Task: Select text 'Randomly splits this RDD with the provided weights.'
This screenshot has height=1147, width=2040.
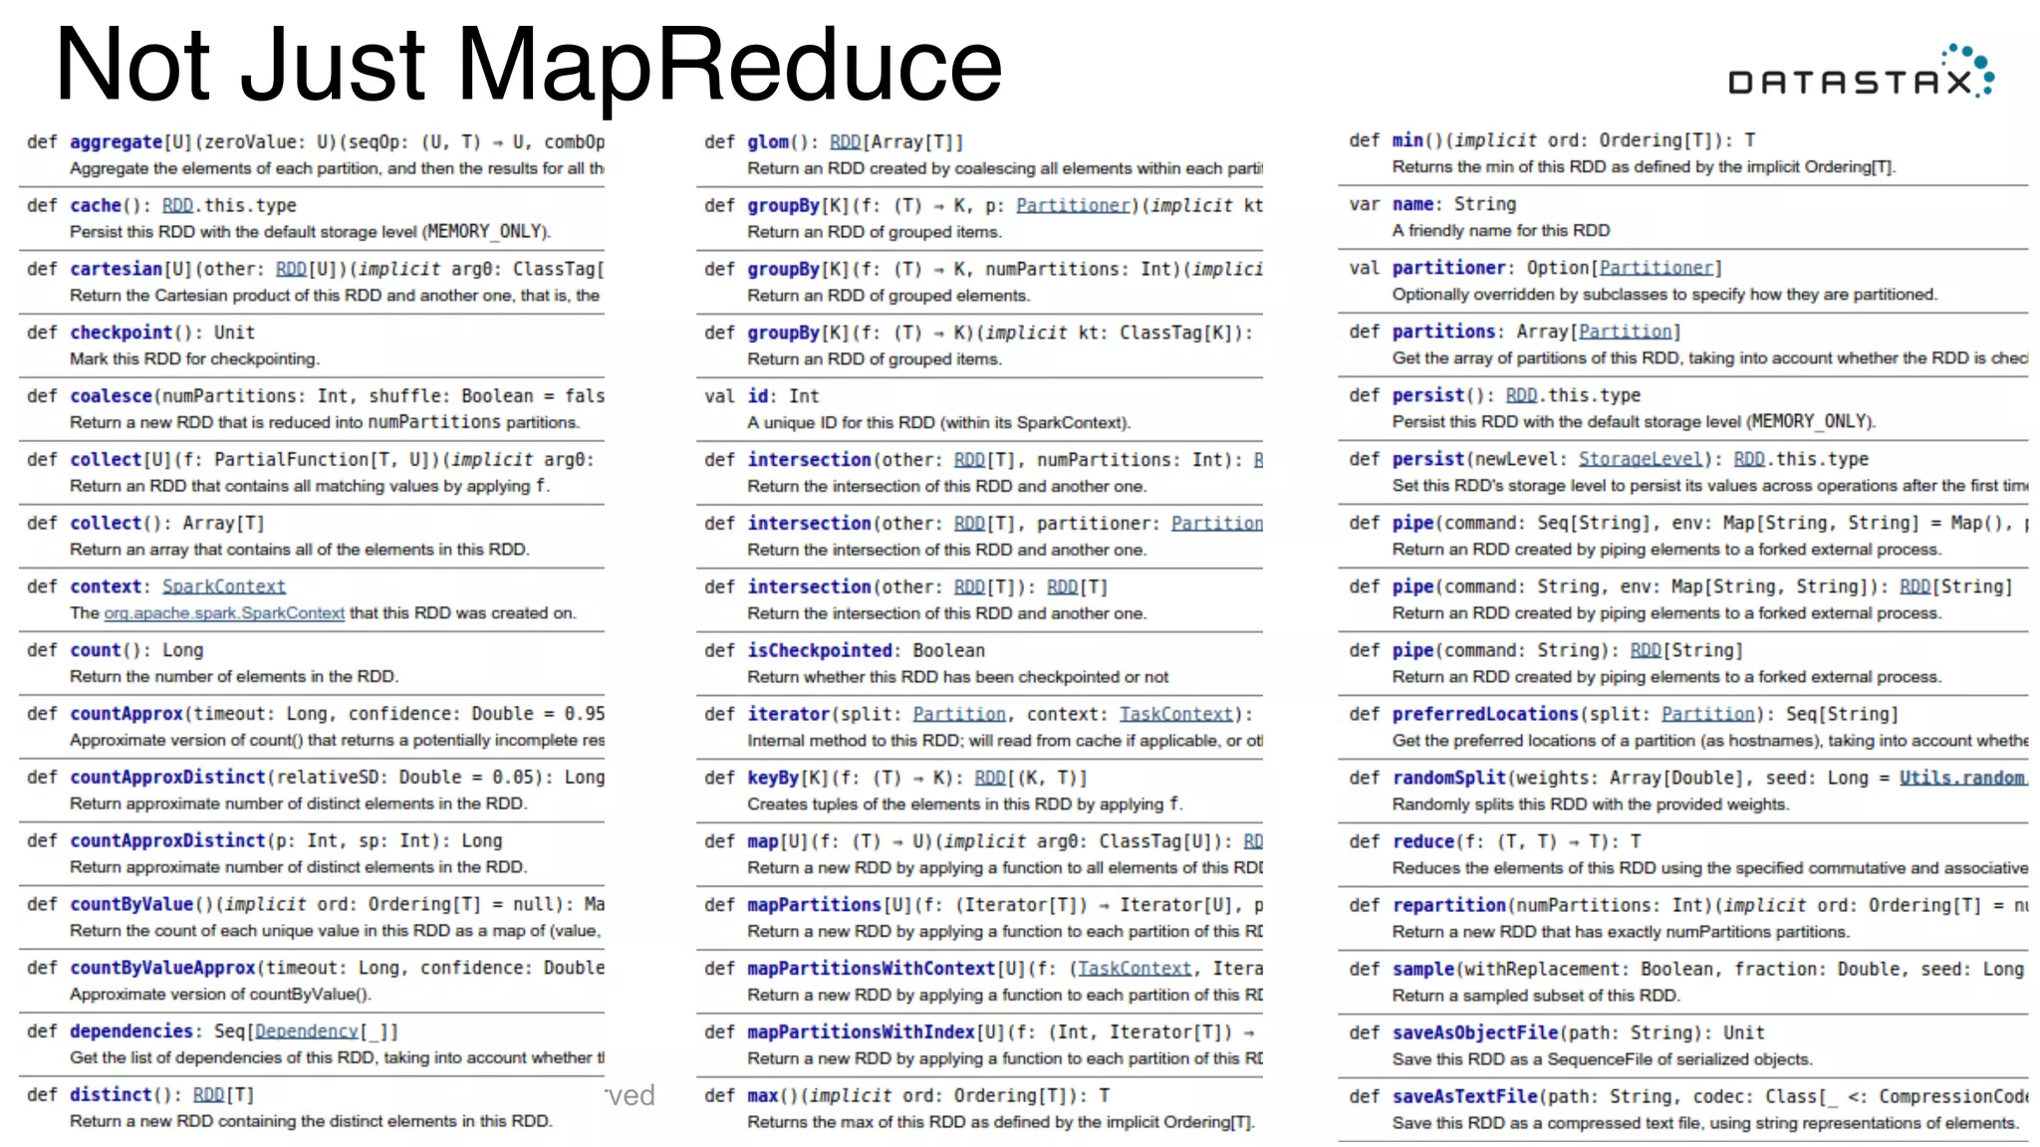Action: [x=1590, y=803]
